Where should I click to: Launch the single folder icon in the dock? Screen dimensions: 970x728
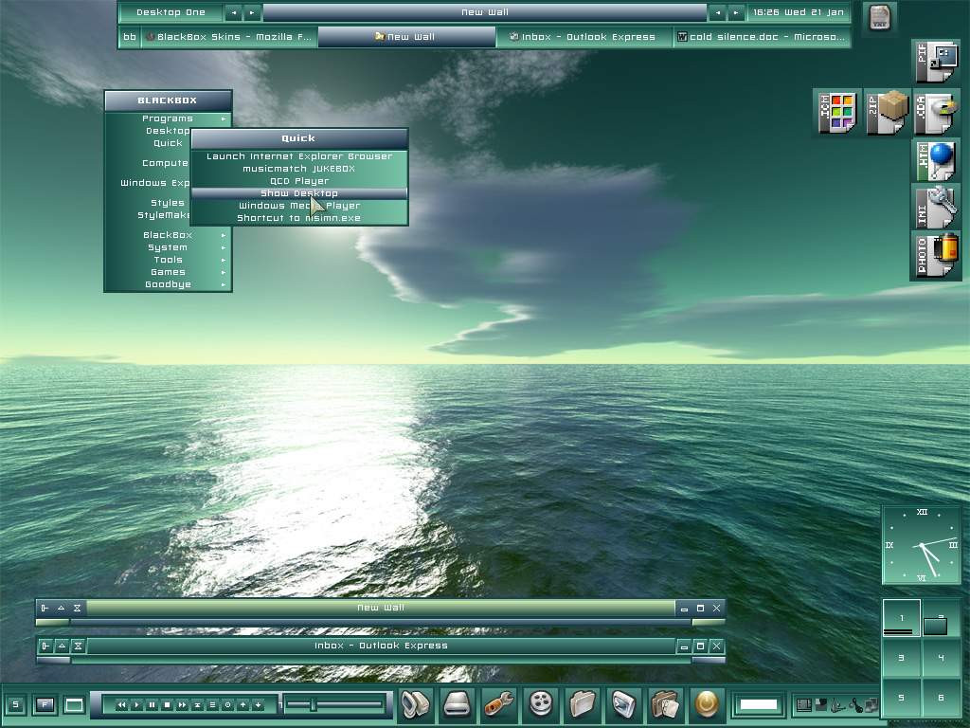[x=583, y=704]
